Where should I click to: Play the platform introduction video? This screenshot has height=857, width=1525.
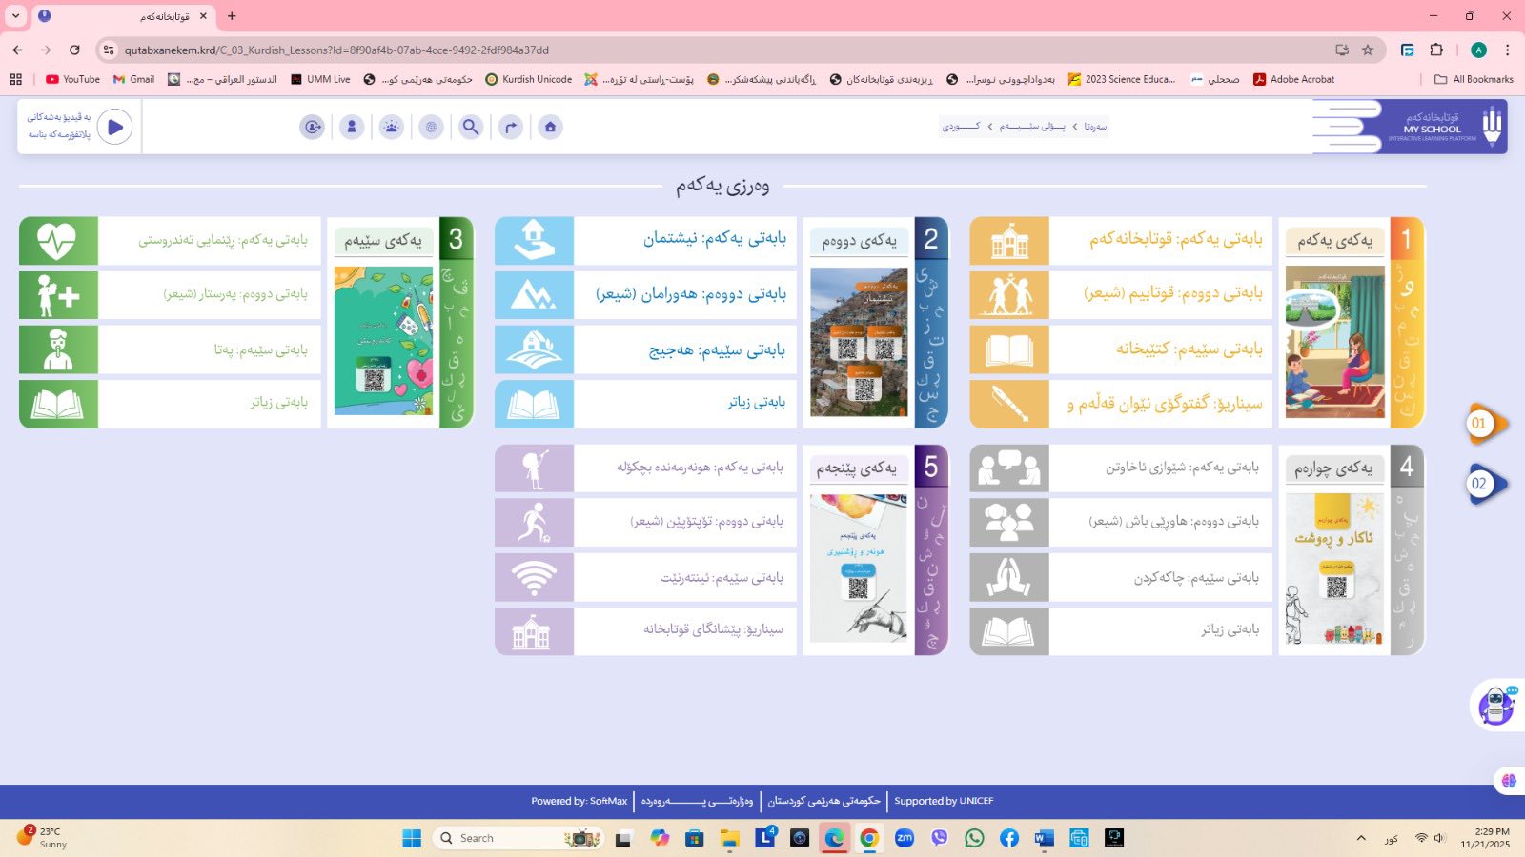tap(115, 127)
